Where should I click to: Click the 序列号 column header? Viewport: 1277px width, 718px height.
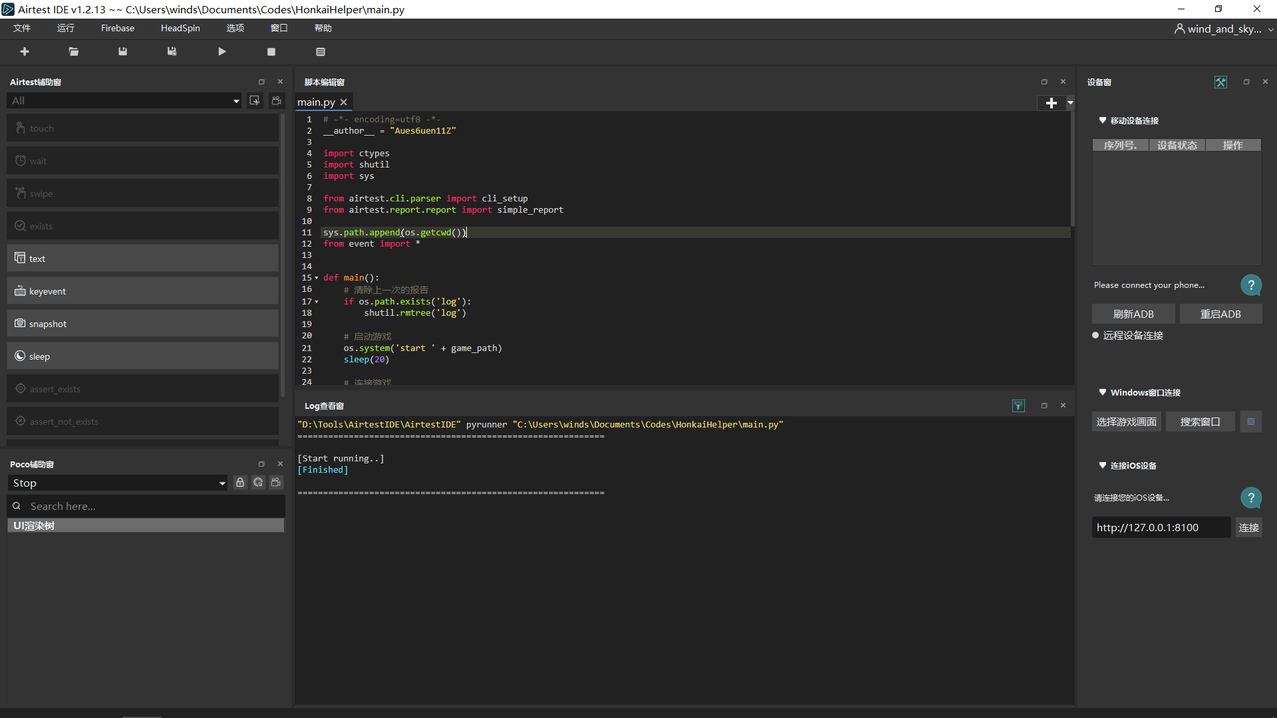pos(1121,146)
